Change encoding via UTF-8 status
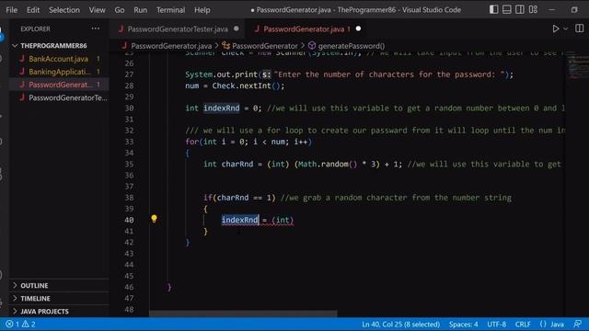 497,325
